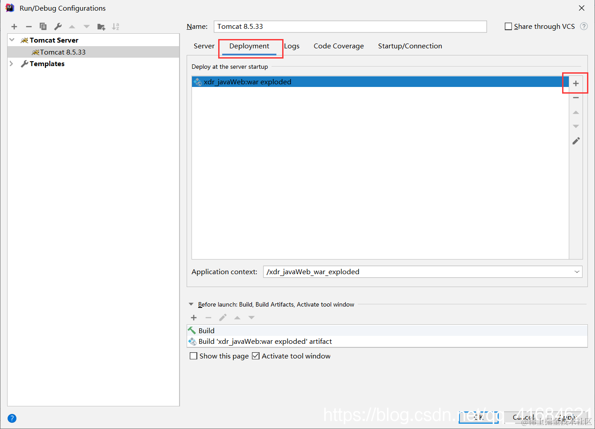Screen dimensions: 595x429
Task: Move deployment artifact up
Action: click(576, 112)
